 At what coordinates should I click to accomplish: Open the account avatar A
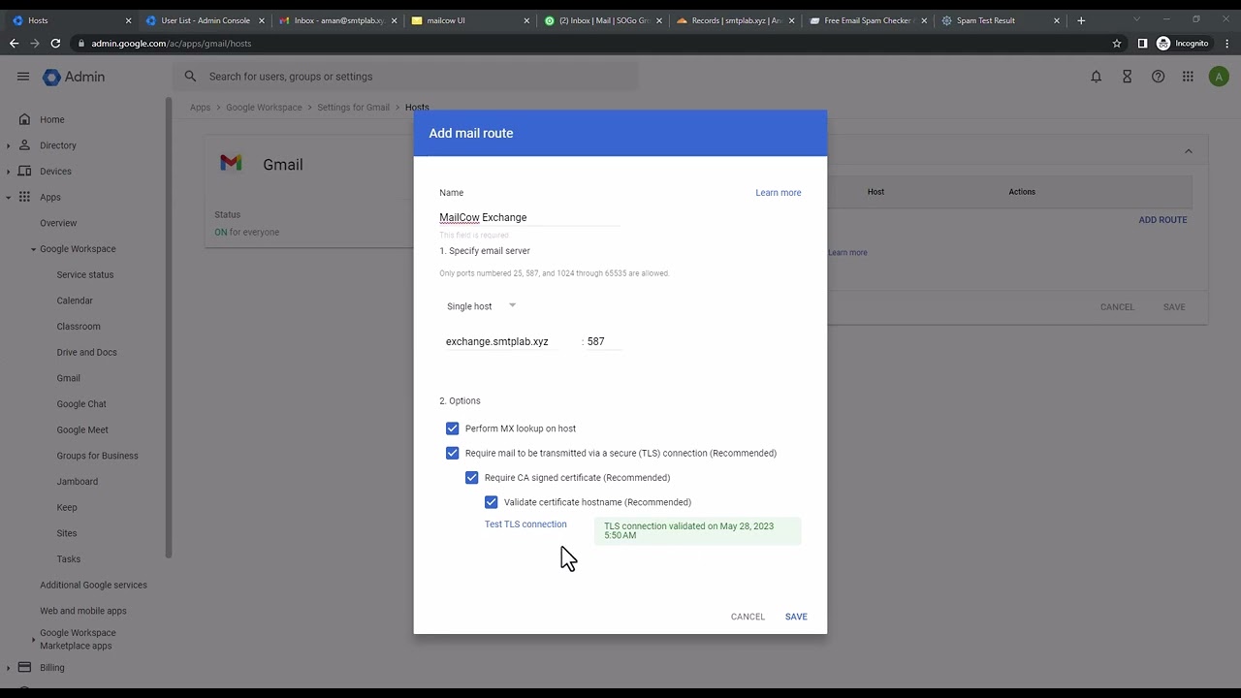pos(1219,77)
